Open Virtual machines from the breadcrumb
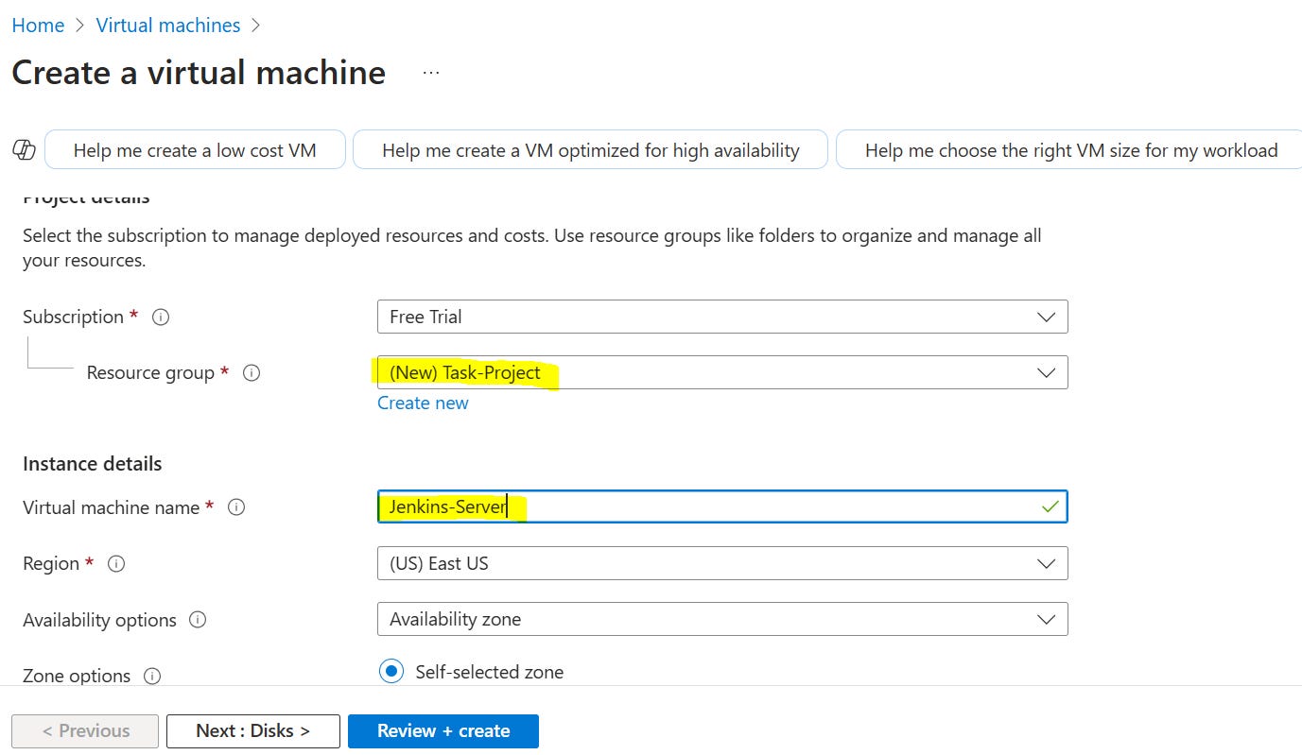The height and width of the screenshot is (755, 1302). [x=168, y=25]
